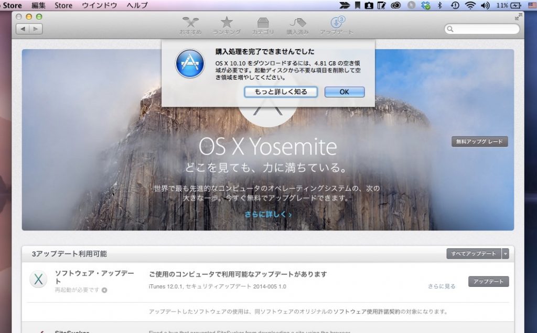Viewport: 537px width, 333px height.
Task: Open the ヘルプ menu
Action: click(x=137, y=5)
